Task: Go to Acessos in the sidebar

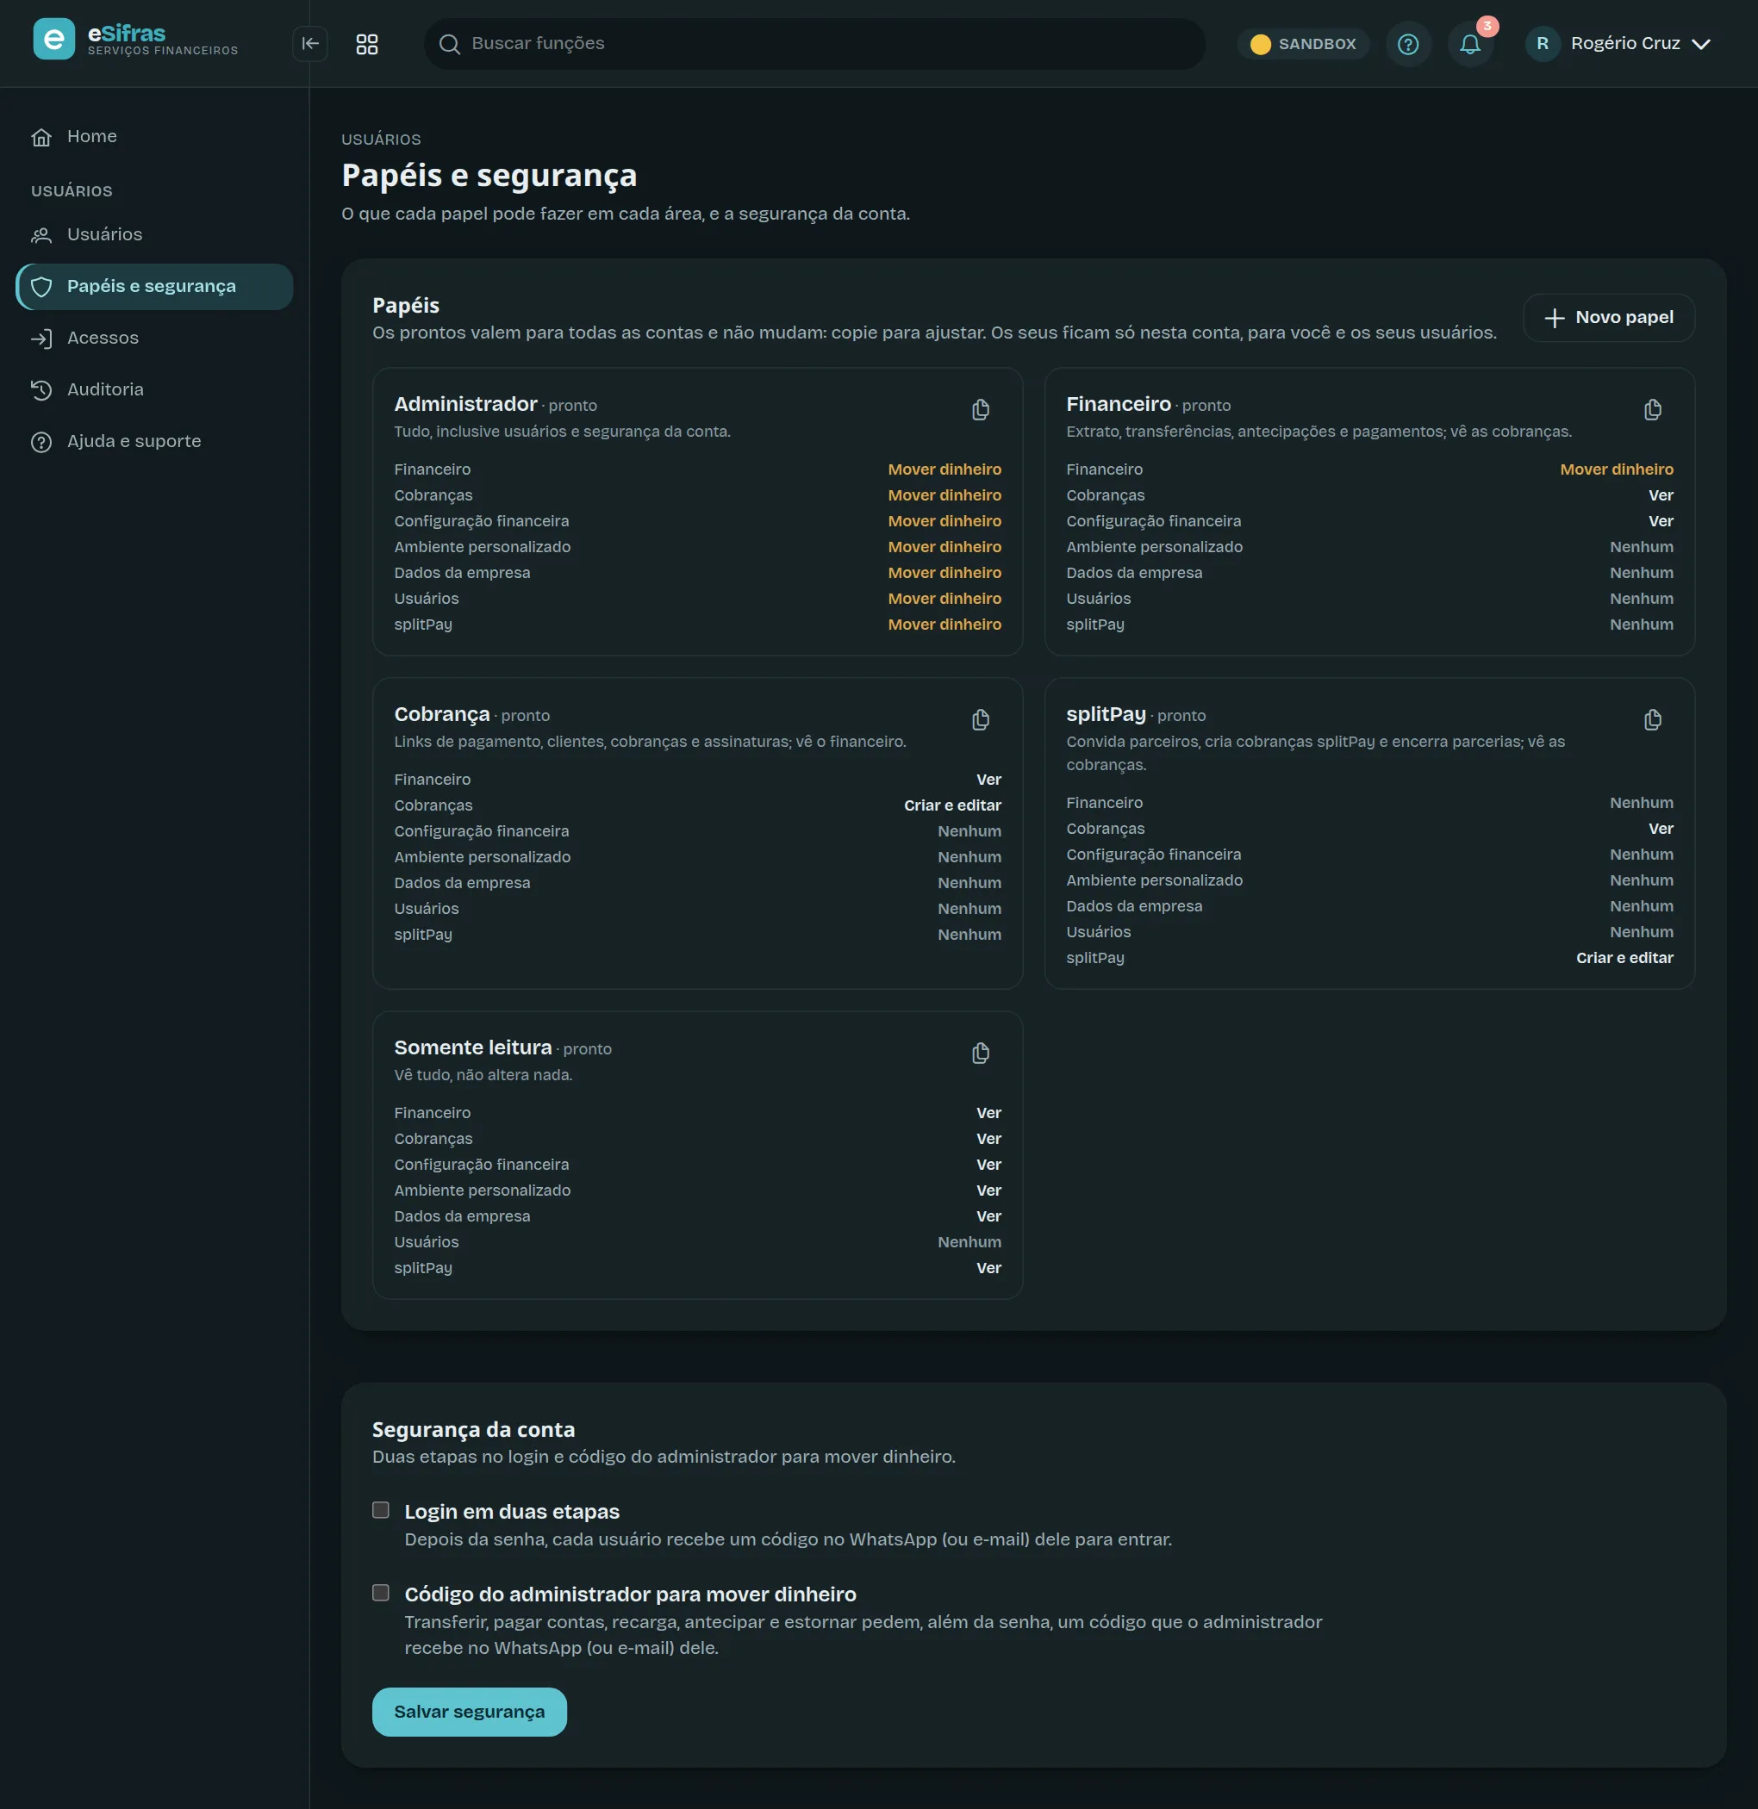Action: coord(155,338)
